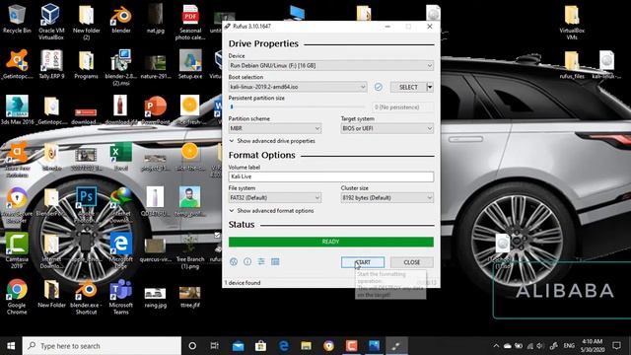This screenshot has width=631, height=355.
Task: Select the Tree Branch (1).png file
Action: click(x=190, y=250)
